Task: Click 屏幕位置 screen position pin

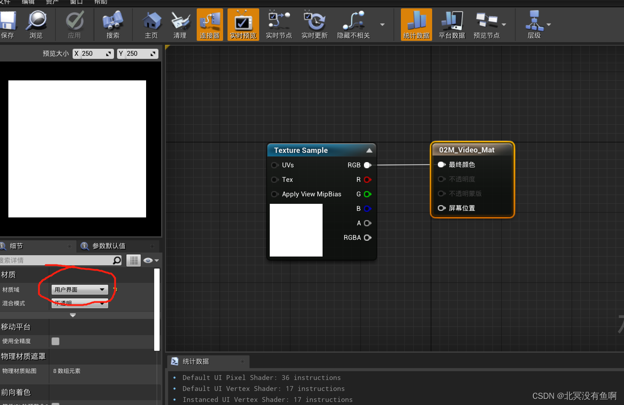Action: tap(442, 208)
